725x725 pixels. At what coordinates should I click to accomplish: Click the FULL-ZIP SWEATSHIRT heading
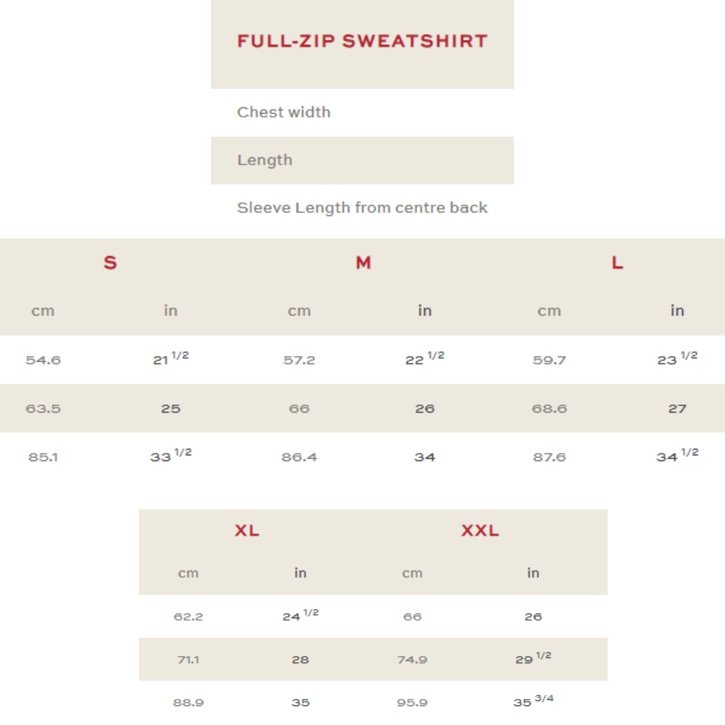(x=362, y=41)
